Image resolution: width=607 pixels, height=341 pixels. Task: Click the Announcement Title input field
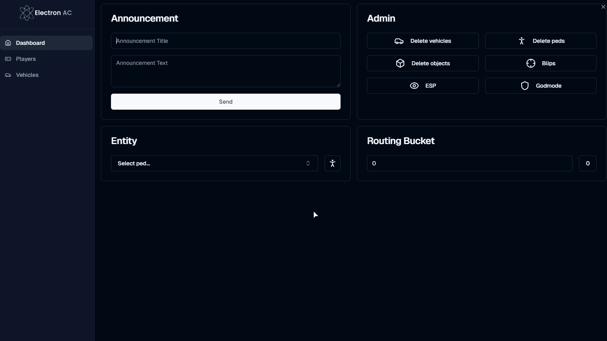click(226, 41)
